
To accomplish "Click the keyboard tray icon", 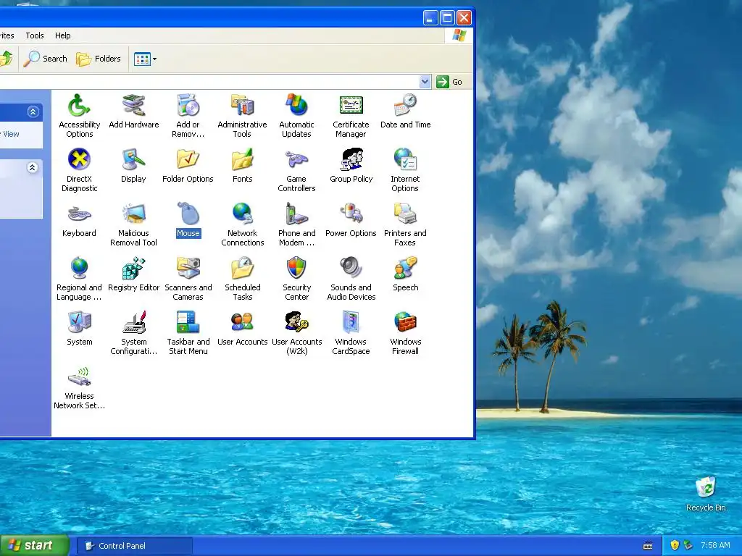I will pos(648,546).
